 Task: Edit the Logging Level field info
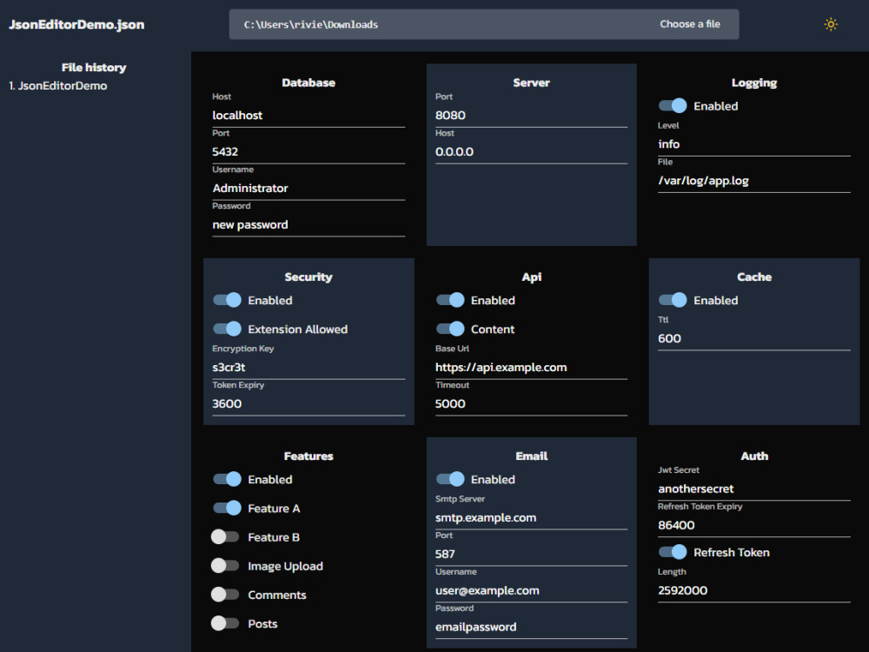pos(754,144)
